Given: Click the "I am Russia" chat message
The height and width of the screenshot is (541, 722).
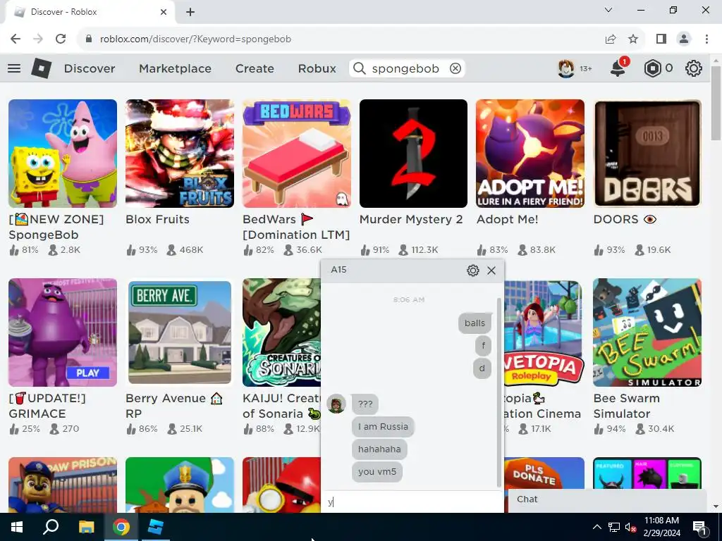Looking at the screenshot, I should click(383, 427).
